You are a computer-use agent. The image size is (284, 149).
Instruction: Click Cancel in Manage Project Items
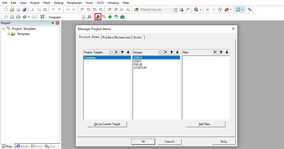click(x=169, y=141)
